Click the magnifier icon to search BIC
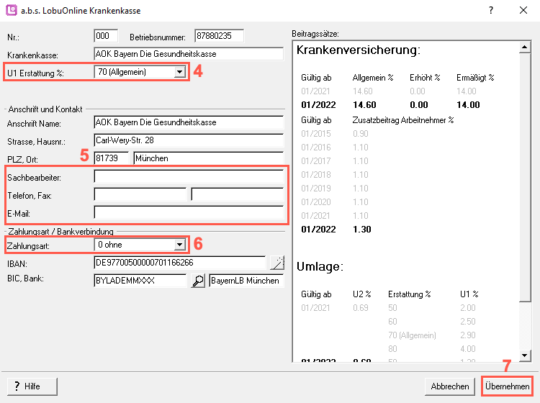The height and width of the screenshot is (403, 540). point(198,281)
